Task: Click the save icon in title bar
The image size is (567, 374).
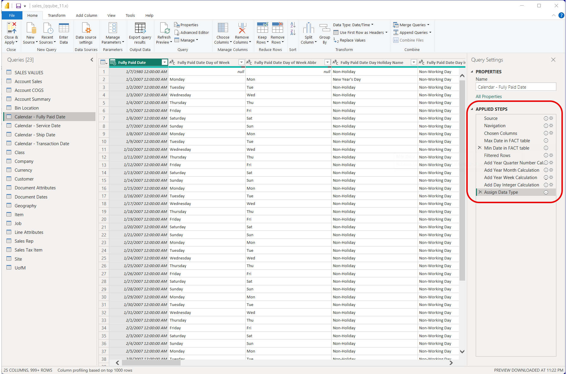Action: tap(18, 6)
